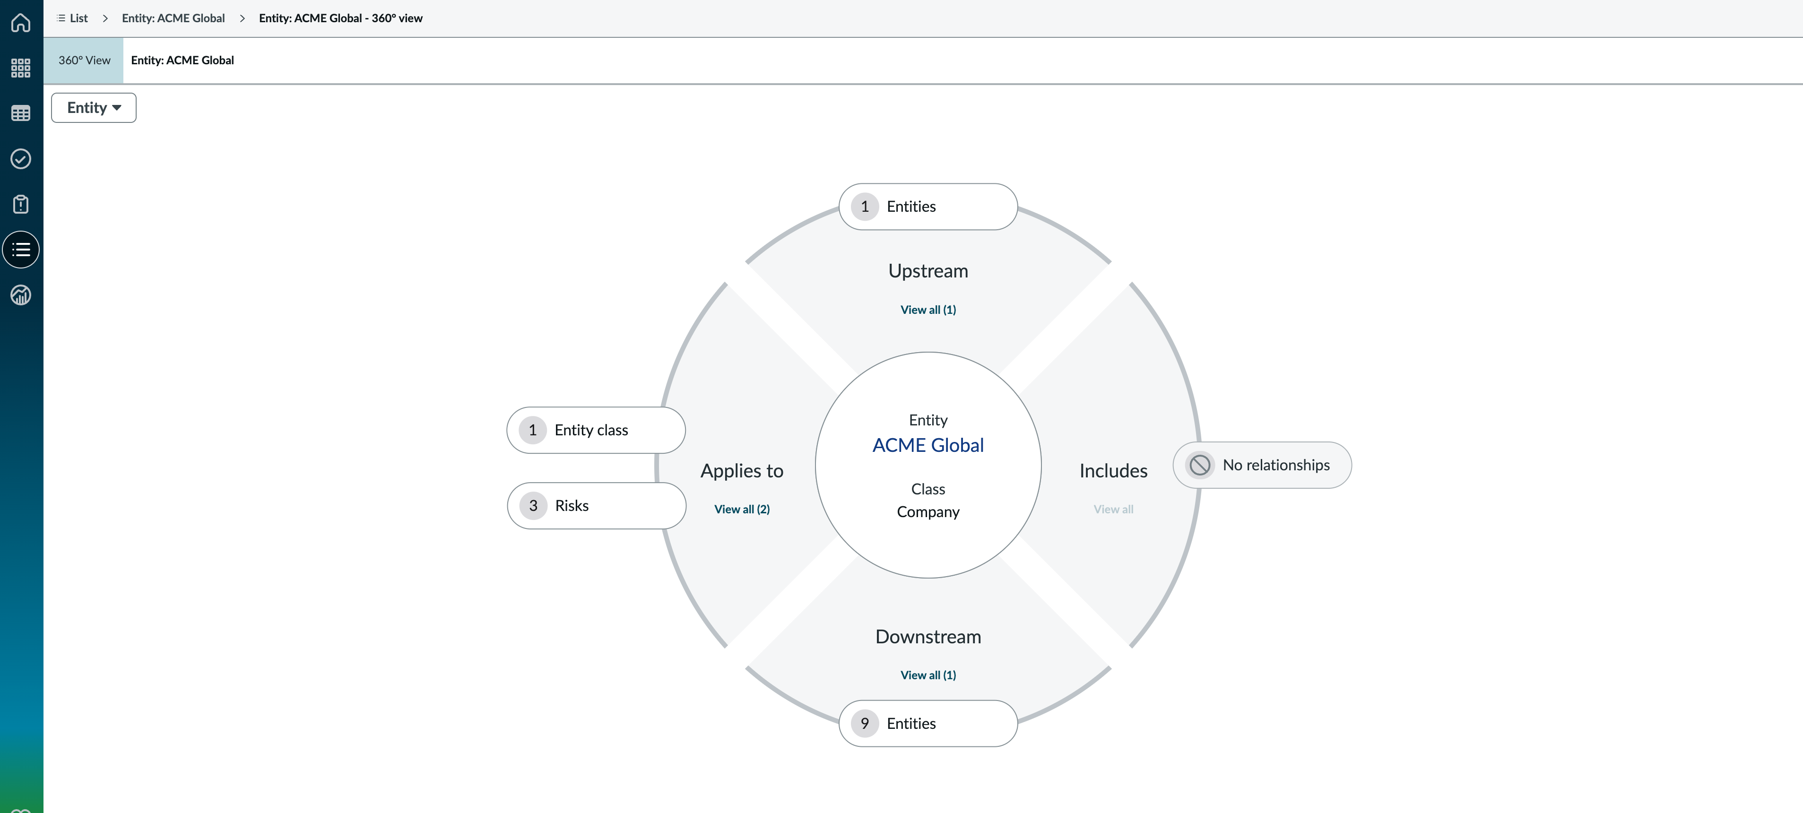Select the Downstream segment label
This screenshot has height=813, width=1803.
[x=928, y=637]
